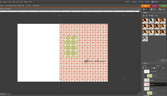Hide the You're Invited text layer
Viewport: 167px width, 96px height.
(143, 71)
